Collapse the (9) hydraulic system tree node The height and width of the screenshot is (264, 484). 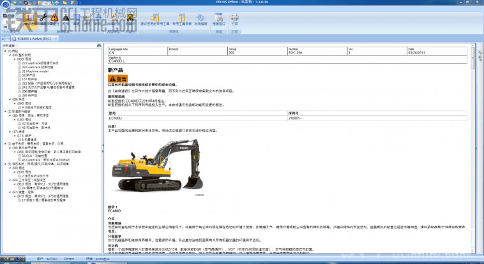[5, 164]
